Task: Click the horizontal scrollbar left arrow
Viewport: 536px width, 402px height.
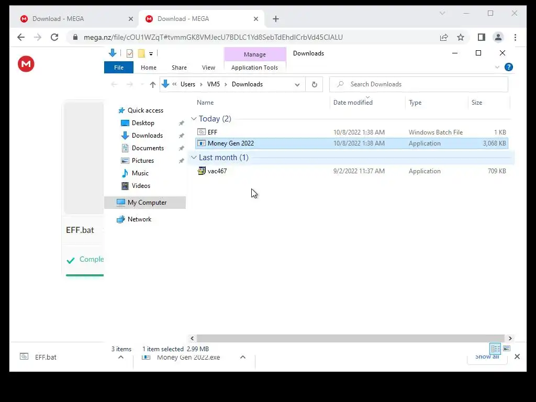Action: coord(192,339)
